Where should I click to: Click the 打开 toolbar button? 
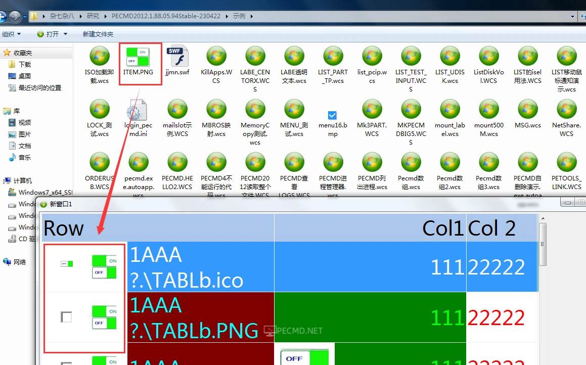(48, 34)
